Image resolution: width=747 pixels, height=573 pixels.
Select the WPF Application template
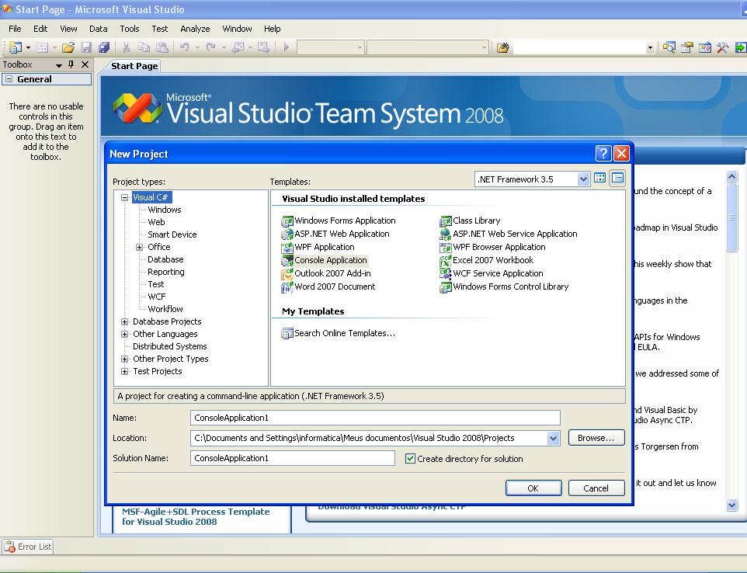[x=318, y=247]
